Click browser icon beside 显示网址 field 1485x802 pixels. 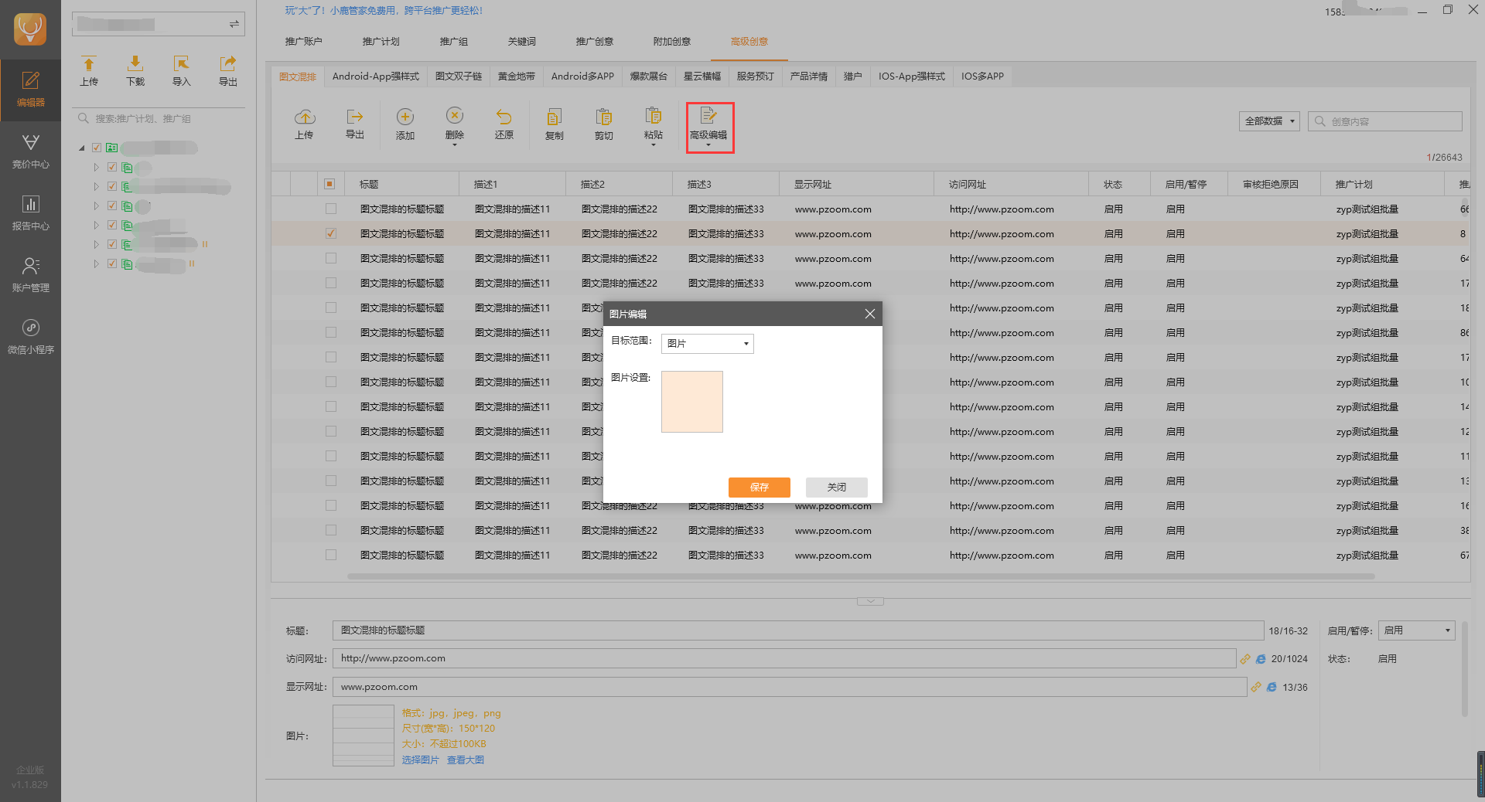click(x=1272, y=687)
